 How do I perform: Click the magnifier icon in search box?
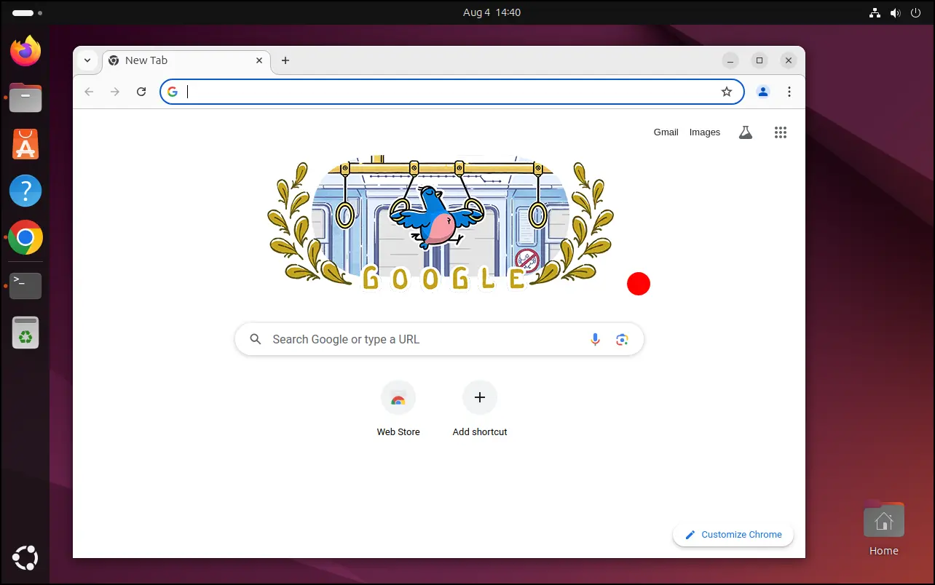coord(256,339)
